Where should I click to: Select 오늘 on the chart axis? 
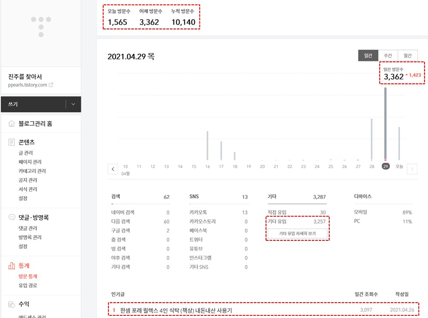tap(399, 166)
